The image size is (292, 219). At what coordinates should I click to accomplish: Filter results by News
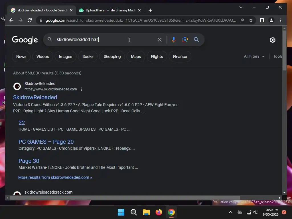[21, 56]
